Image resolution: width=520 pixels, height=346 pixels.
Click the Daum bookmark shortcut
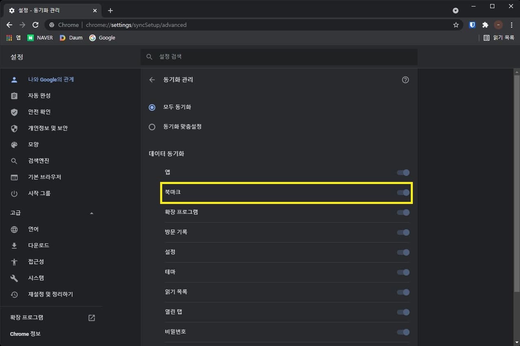click(x=71, y=37)
